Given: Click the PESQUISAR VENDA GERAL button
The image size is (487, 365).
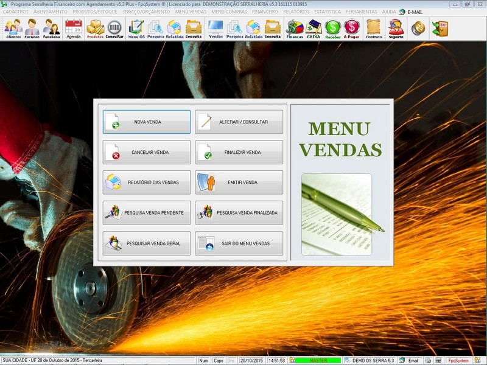Looking at the screenshot, I should [147, 243].
